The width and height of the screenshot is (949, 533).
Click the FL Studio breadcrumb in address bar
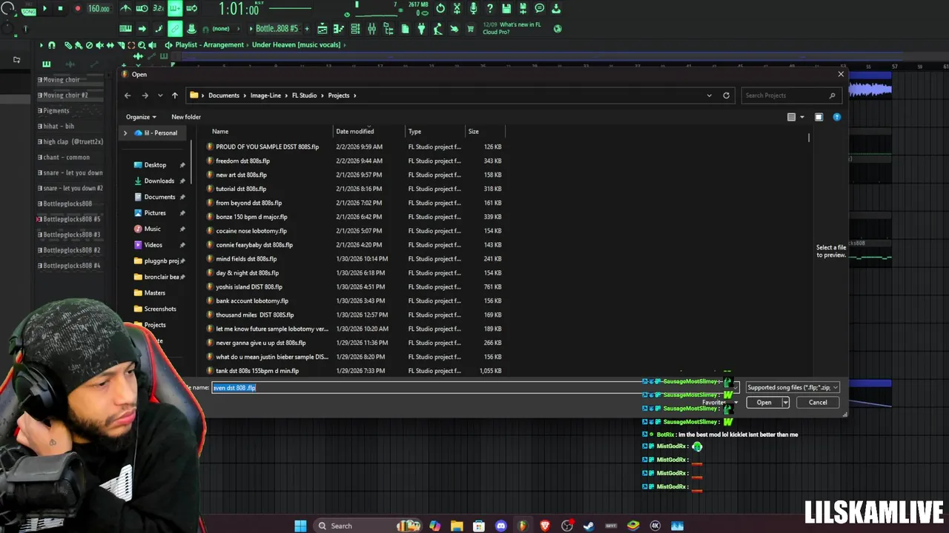pyautogui.click(x=304, y=95)
